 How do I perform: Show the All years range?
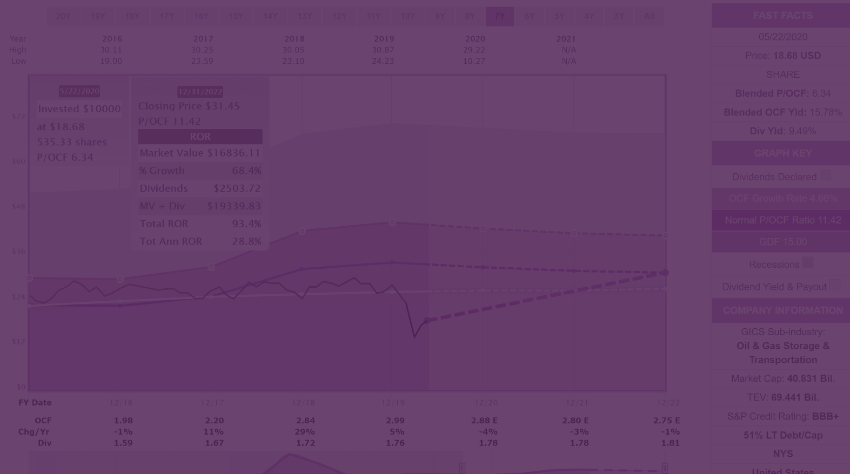(649, 16)
